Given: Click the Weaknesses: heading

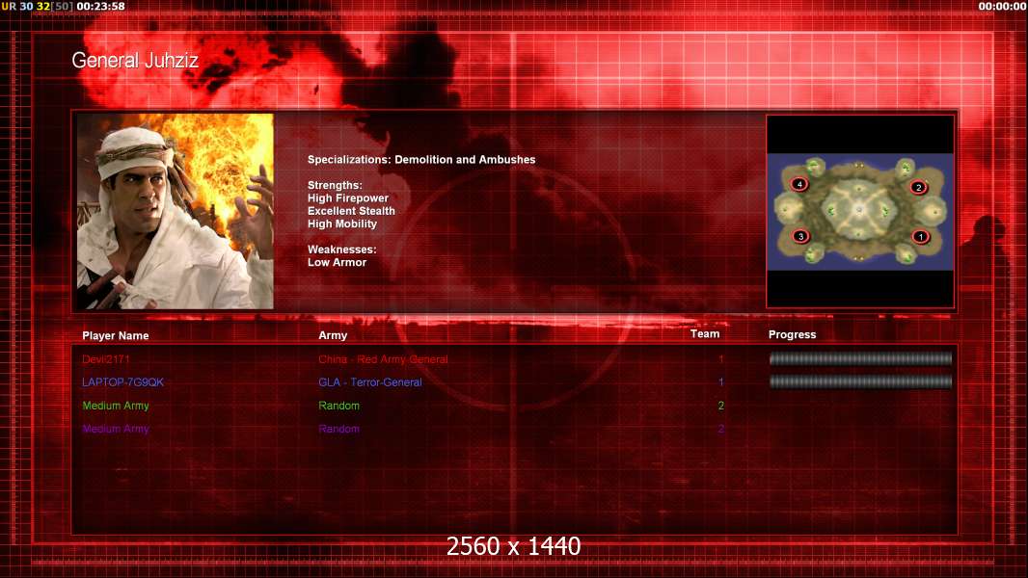Looking at the screenshot, I should click(342, 250).
